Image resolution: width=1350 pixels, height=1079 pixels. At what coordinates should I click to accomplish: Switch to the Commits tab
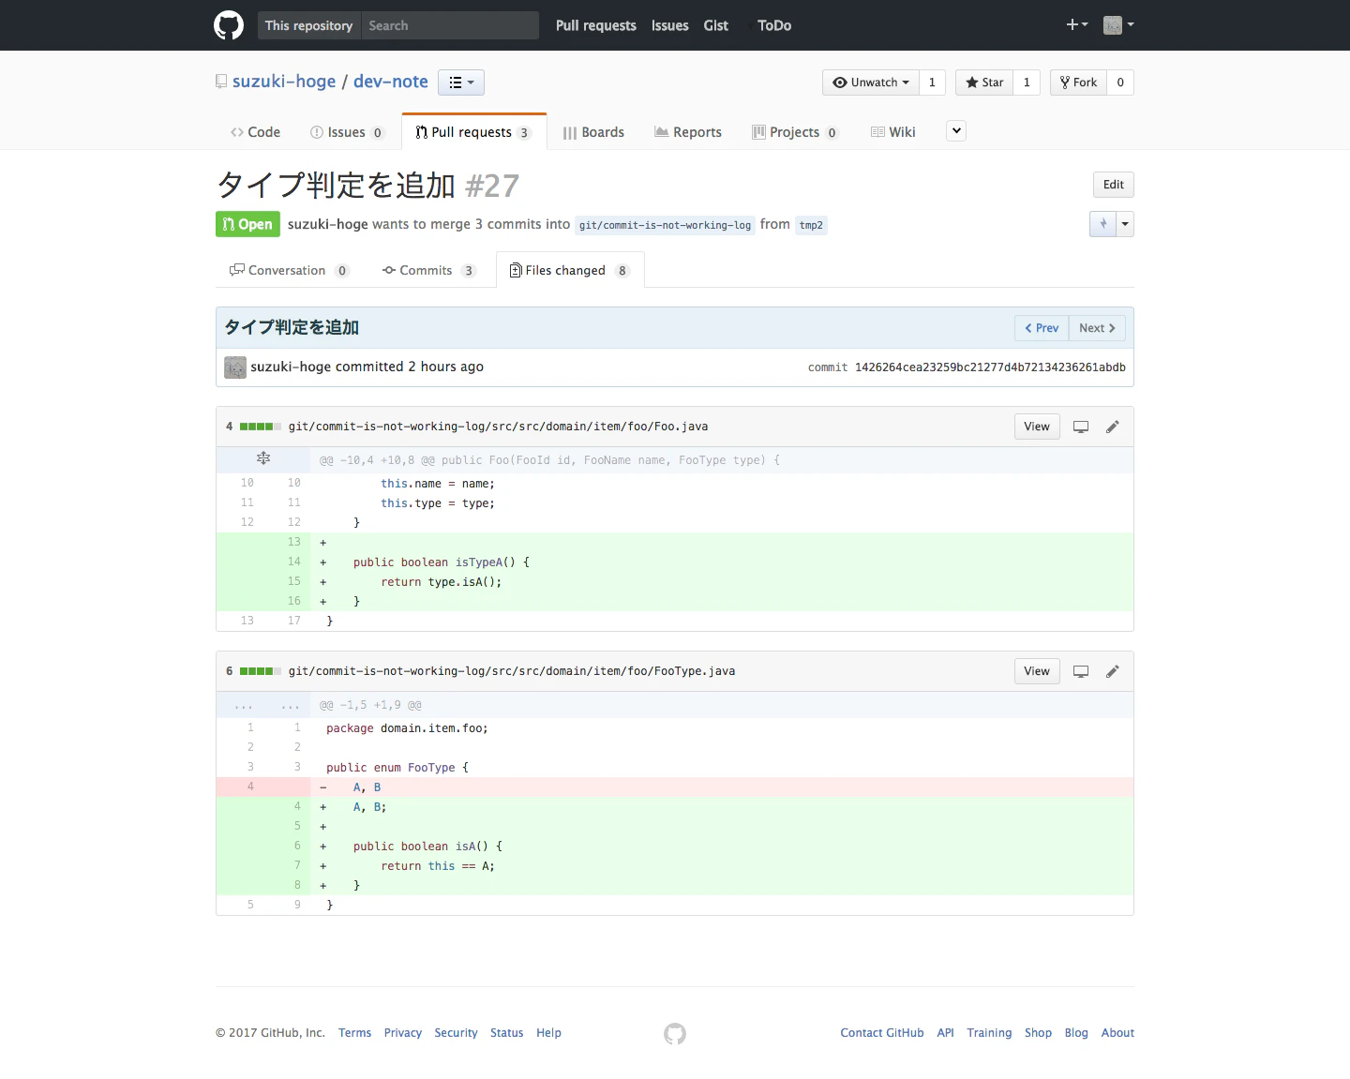coord(429,270)
